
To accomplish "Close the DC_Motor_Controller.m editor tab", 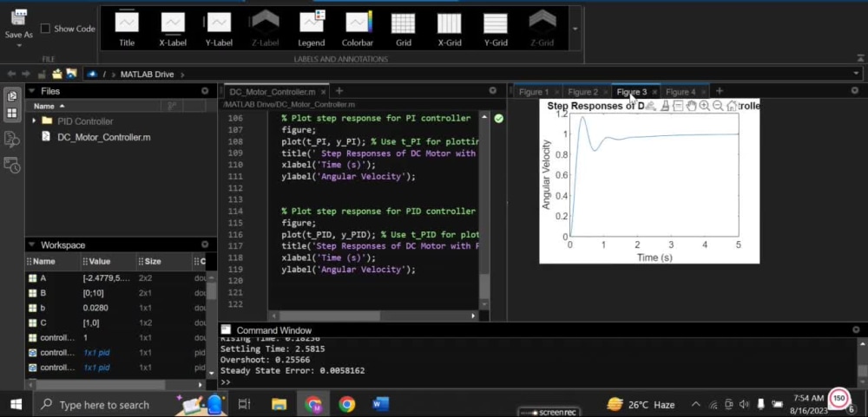I will click(324, 92).
